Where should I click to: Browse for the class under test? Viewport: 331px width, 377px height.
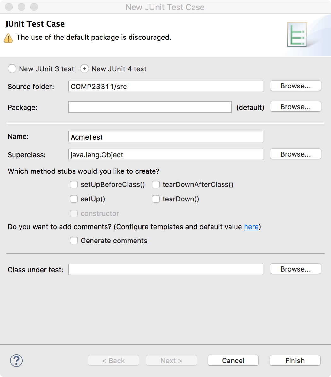(x=295, y=269)
